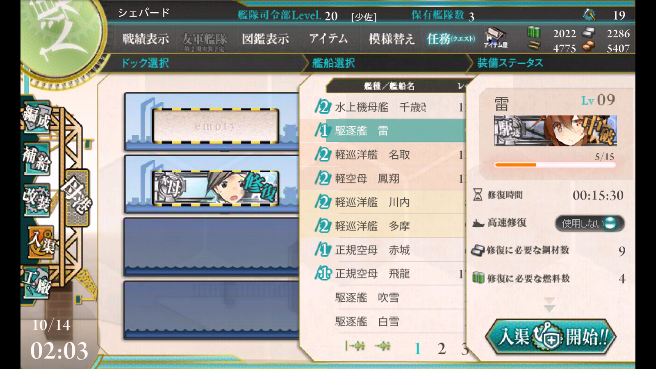Open the アイテム屋 shop icon
The height and width of the screenshot is (369, 656).
[x=496, y=38]
